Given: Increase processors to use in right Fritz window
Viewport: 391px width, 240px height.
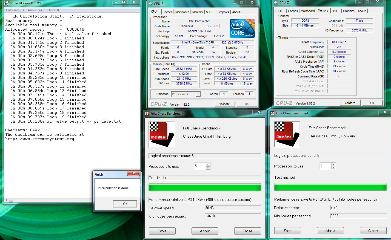Looking at the screenshot, I should [333, 164].
